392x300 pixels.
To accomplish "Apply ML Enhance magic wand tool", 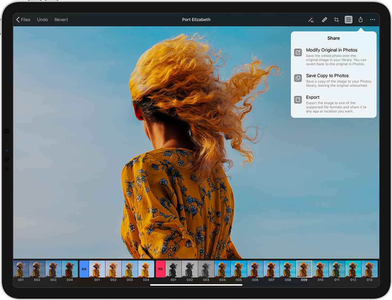I will tap(311, 20).
